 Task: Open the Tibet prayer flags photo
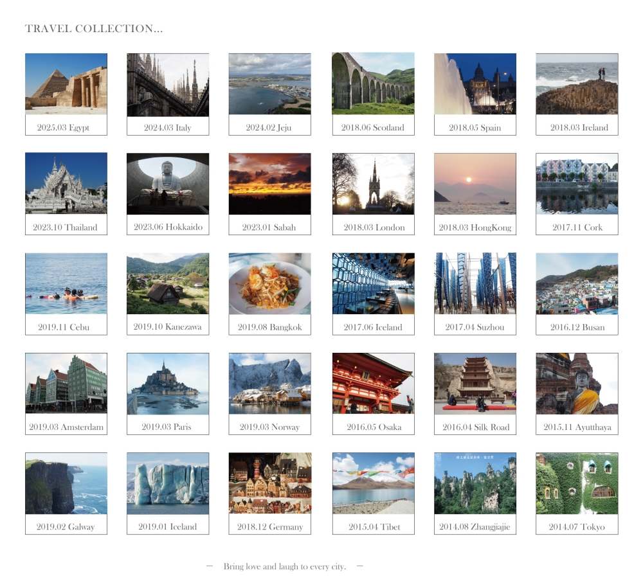pos(373,483)
